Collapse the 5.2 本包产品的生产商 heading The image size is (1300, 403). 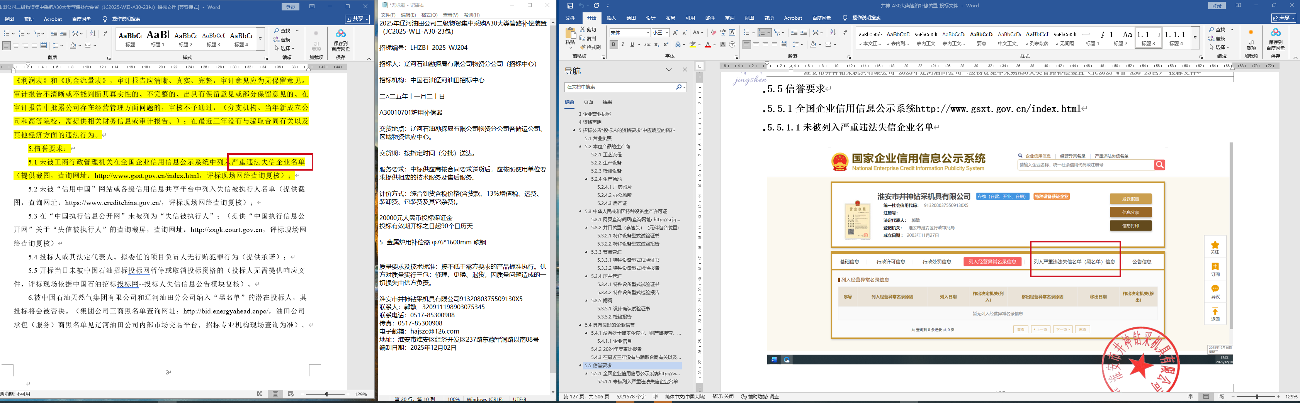580,147
